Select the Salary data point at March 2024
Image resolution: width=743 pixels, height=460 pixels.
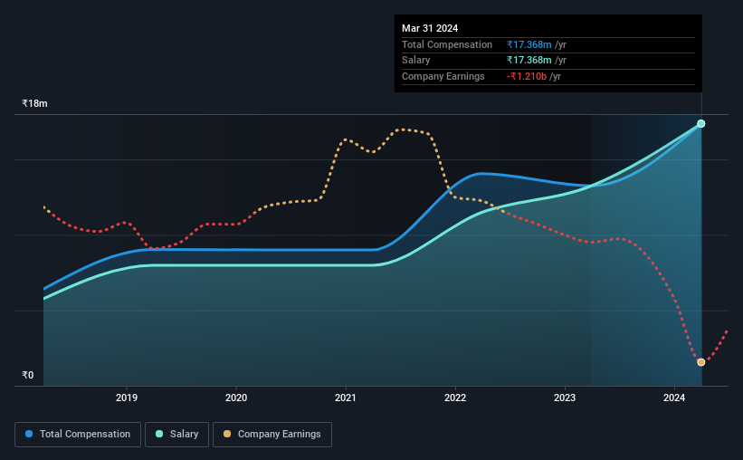point(700,124)
